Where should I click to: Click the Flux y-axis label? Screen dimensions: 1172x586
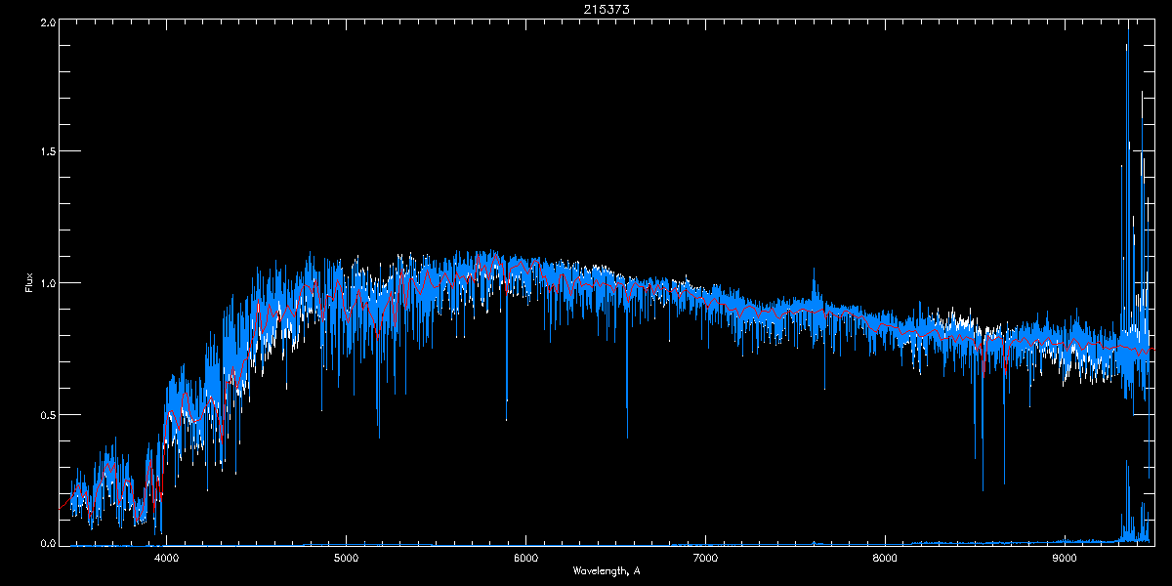29,283
